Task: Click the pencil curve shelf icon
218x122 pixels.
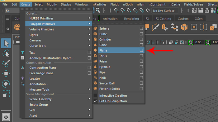Action: 155,27
